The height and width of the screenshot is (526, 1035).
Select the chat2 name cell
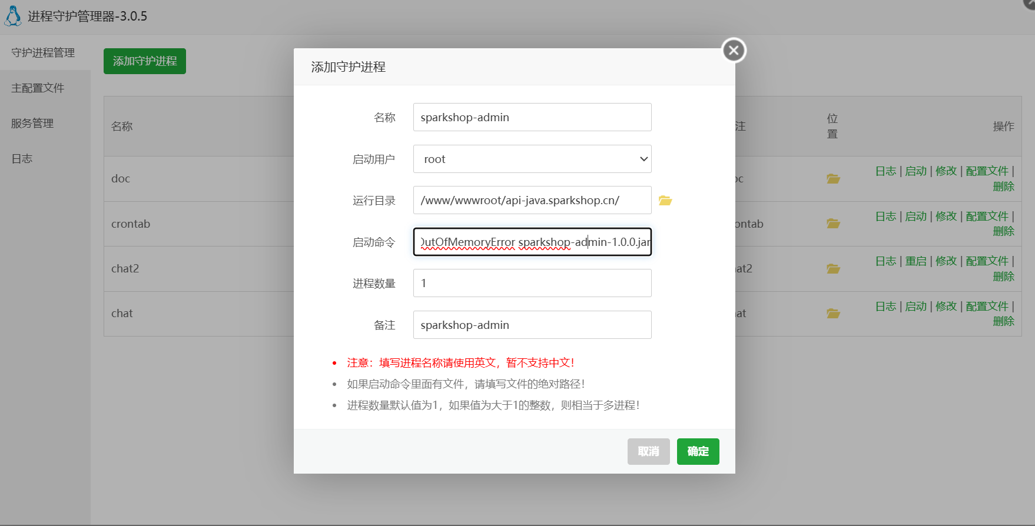pos(125,268)
